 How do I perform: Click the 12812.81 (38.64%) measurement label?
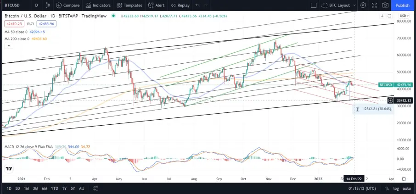coord(372,109)
